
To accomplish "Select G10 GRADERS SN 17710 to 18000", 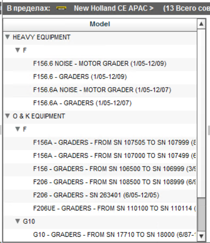I will (x=115, y=234).
